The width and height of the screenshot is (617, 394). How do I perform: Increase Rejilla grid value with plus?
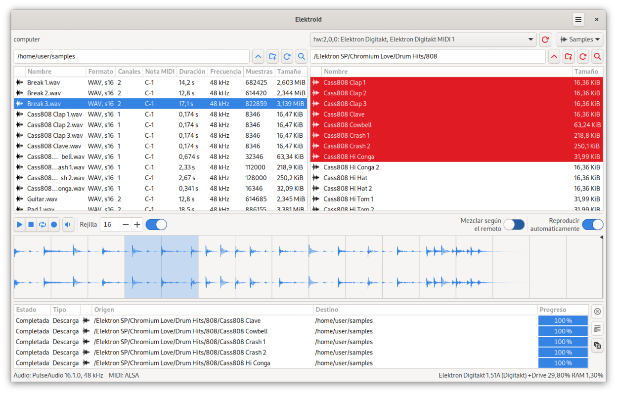click(x=137, y=225)
